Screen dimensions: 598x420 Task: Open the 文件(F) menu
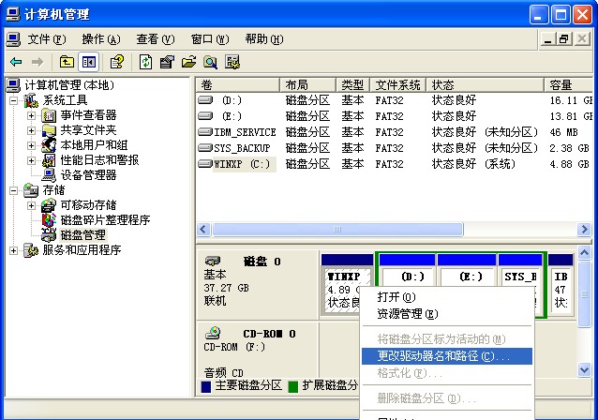(x=47, y=39)
